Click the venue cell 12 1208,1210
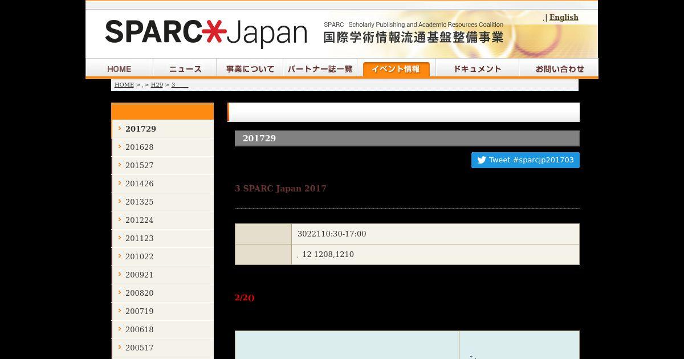 (x=435, y=255)
